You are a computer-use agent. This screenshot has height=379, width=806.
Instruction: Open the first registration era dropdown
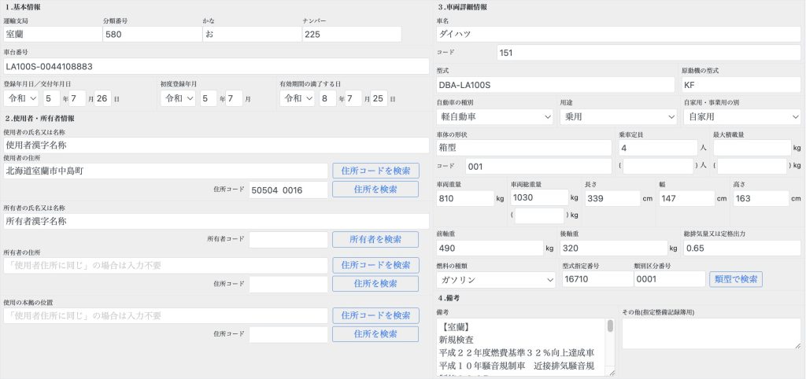178,98
